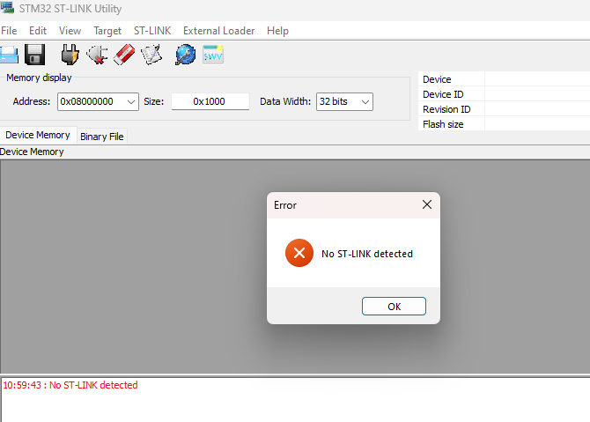590x422 pixels.
Task: Click the 'No ST-LINK detected' dialog message
Action: click(367, 254)
